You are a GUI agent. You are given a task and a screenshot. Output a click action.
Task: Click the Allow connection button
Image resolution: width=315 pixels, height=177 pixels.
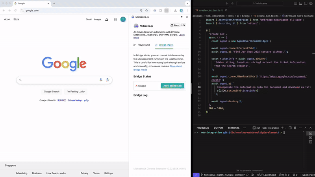[x=172, y=86]
